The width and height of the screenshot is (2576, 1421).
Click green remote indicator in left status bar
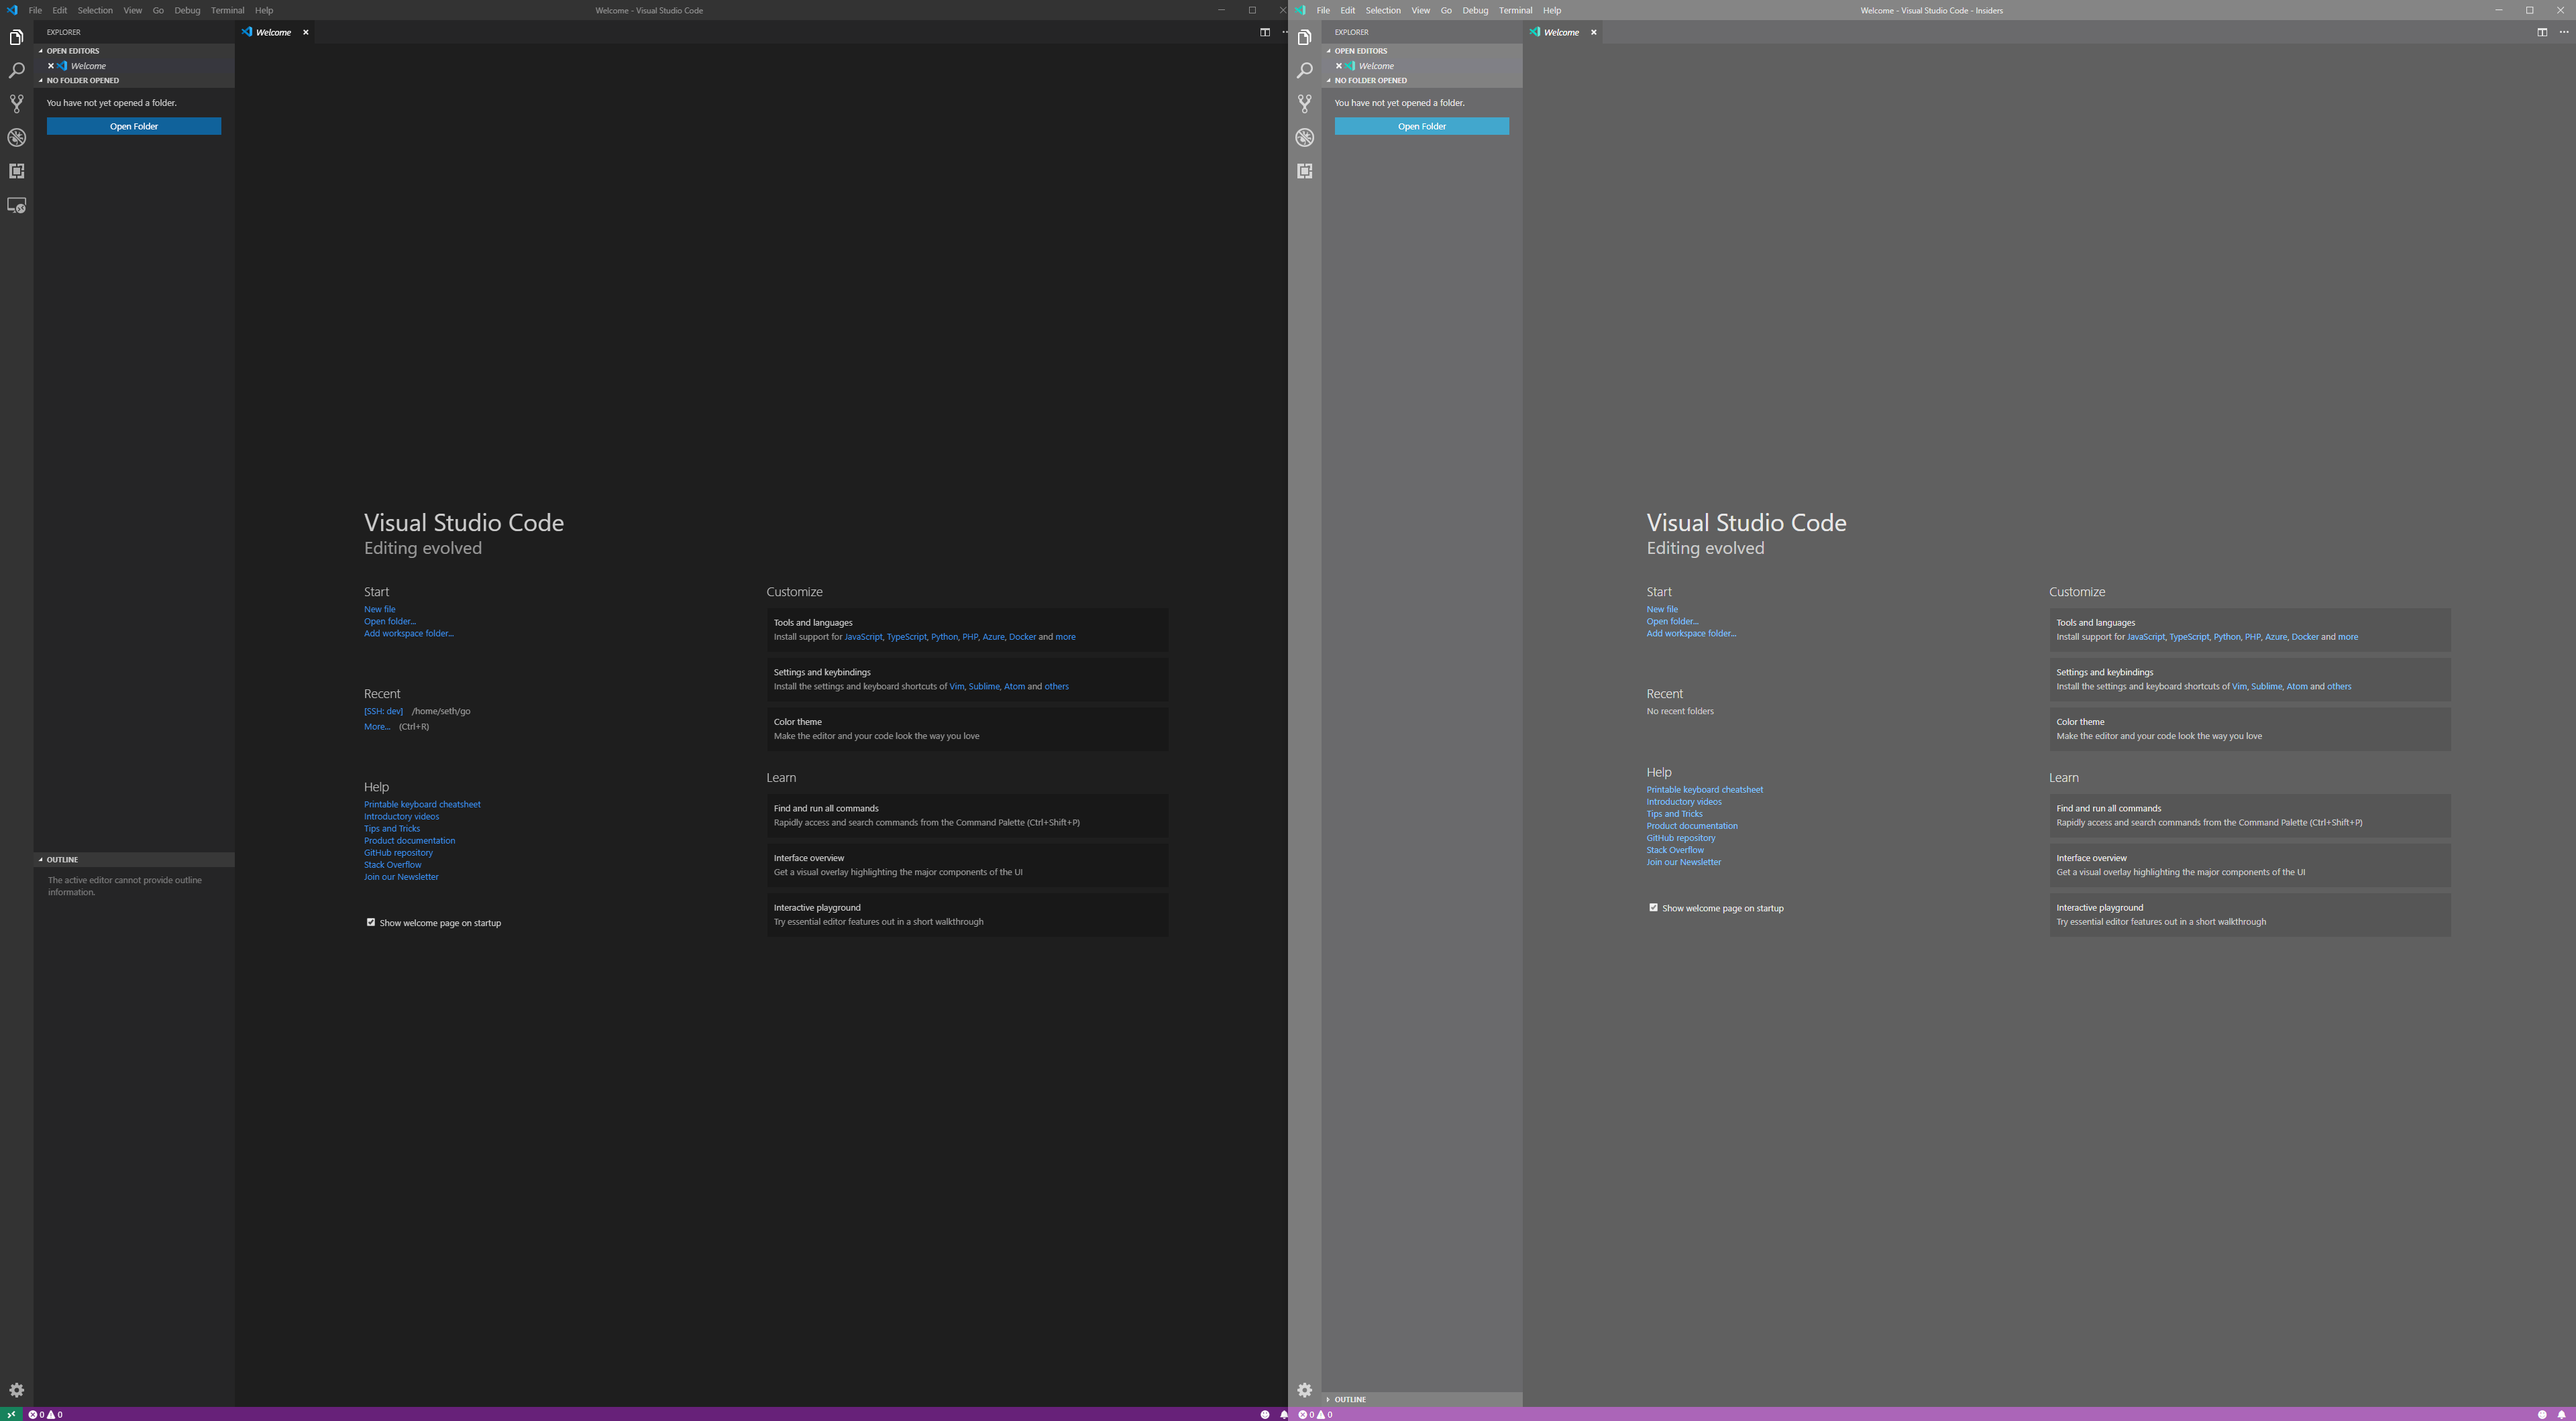(x=11, y=1414)
